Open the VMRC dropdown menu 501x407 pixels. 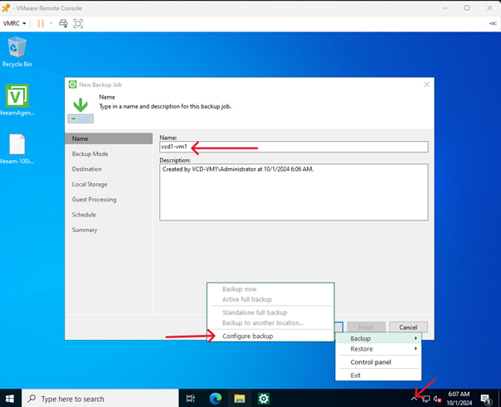[15, 23]
